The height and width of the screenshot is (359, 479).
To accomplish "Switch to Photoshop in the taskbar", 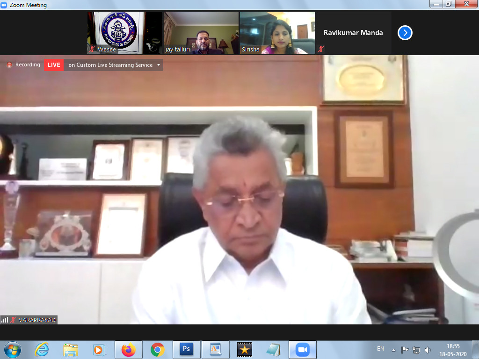I will tap(186, 349).
